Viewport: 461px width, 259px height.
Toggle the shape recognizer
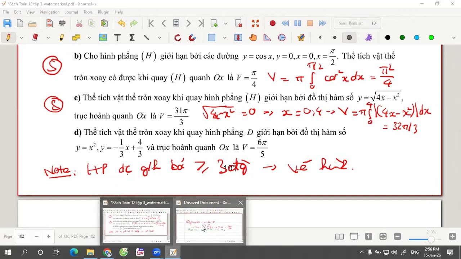point(178,37)
